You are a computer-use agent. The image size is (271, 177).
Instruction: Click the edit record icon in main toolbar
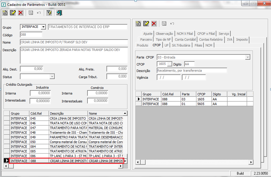point(13,13)
